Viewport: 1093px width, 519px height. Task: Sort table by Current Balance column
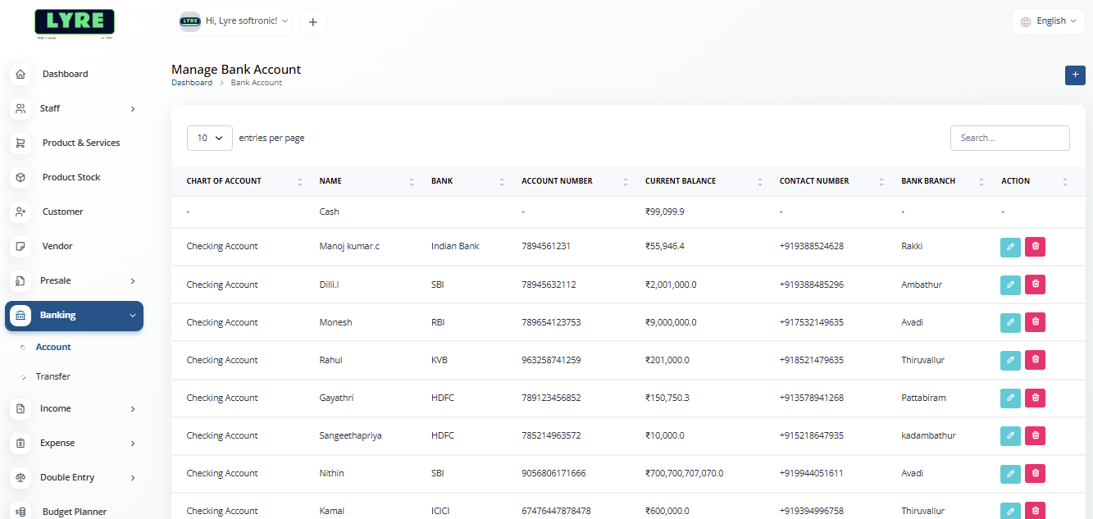coord(681,181)
